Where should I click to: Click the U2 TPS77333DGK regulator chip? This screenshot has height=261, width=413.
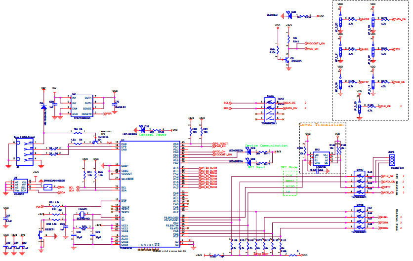click(83, 105)
